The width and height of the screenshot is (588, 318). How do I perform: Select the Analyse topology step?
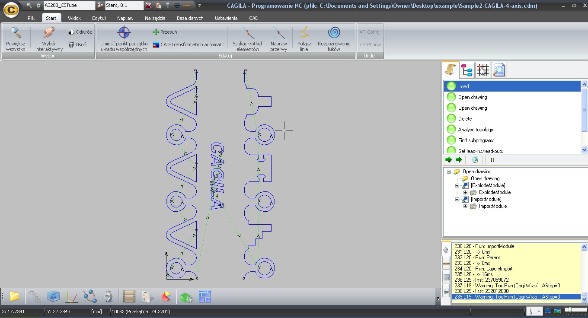coord(512,130)
